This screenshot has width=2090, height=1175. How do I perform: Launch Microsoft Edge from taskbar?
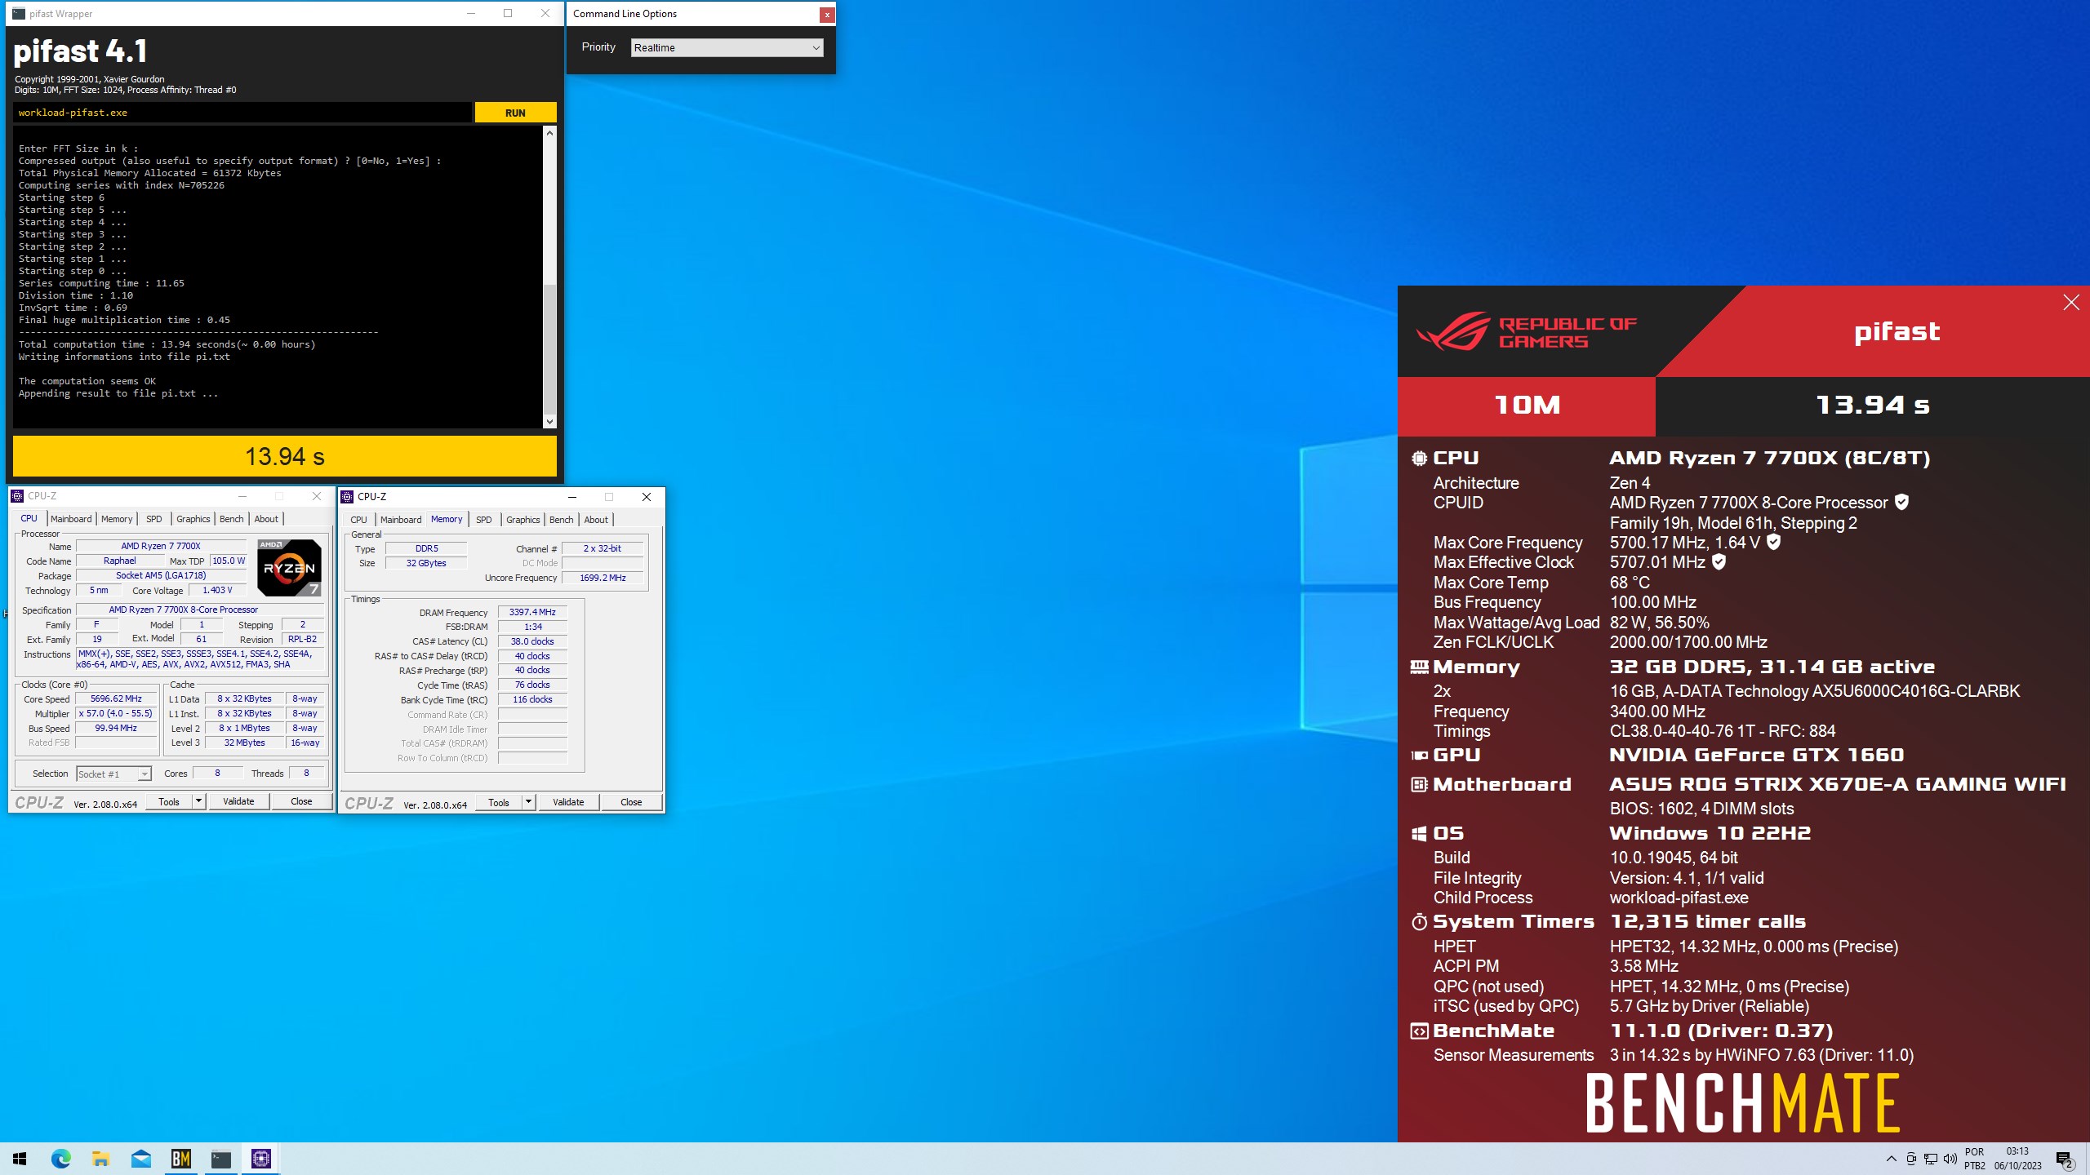60,1159
